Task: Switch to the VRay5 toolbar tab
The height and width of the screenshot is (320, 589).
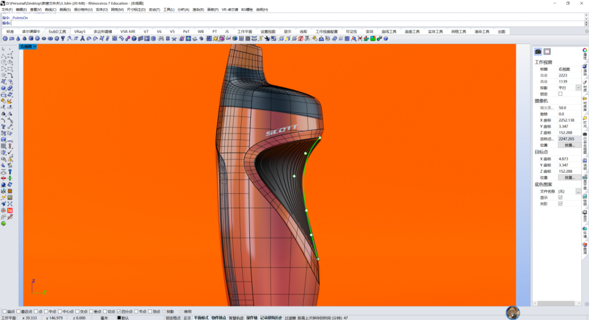Action: pos(80,32)
